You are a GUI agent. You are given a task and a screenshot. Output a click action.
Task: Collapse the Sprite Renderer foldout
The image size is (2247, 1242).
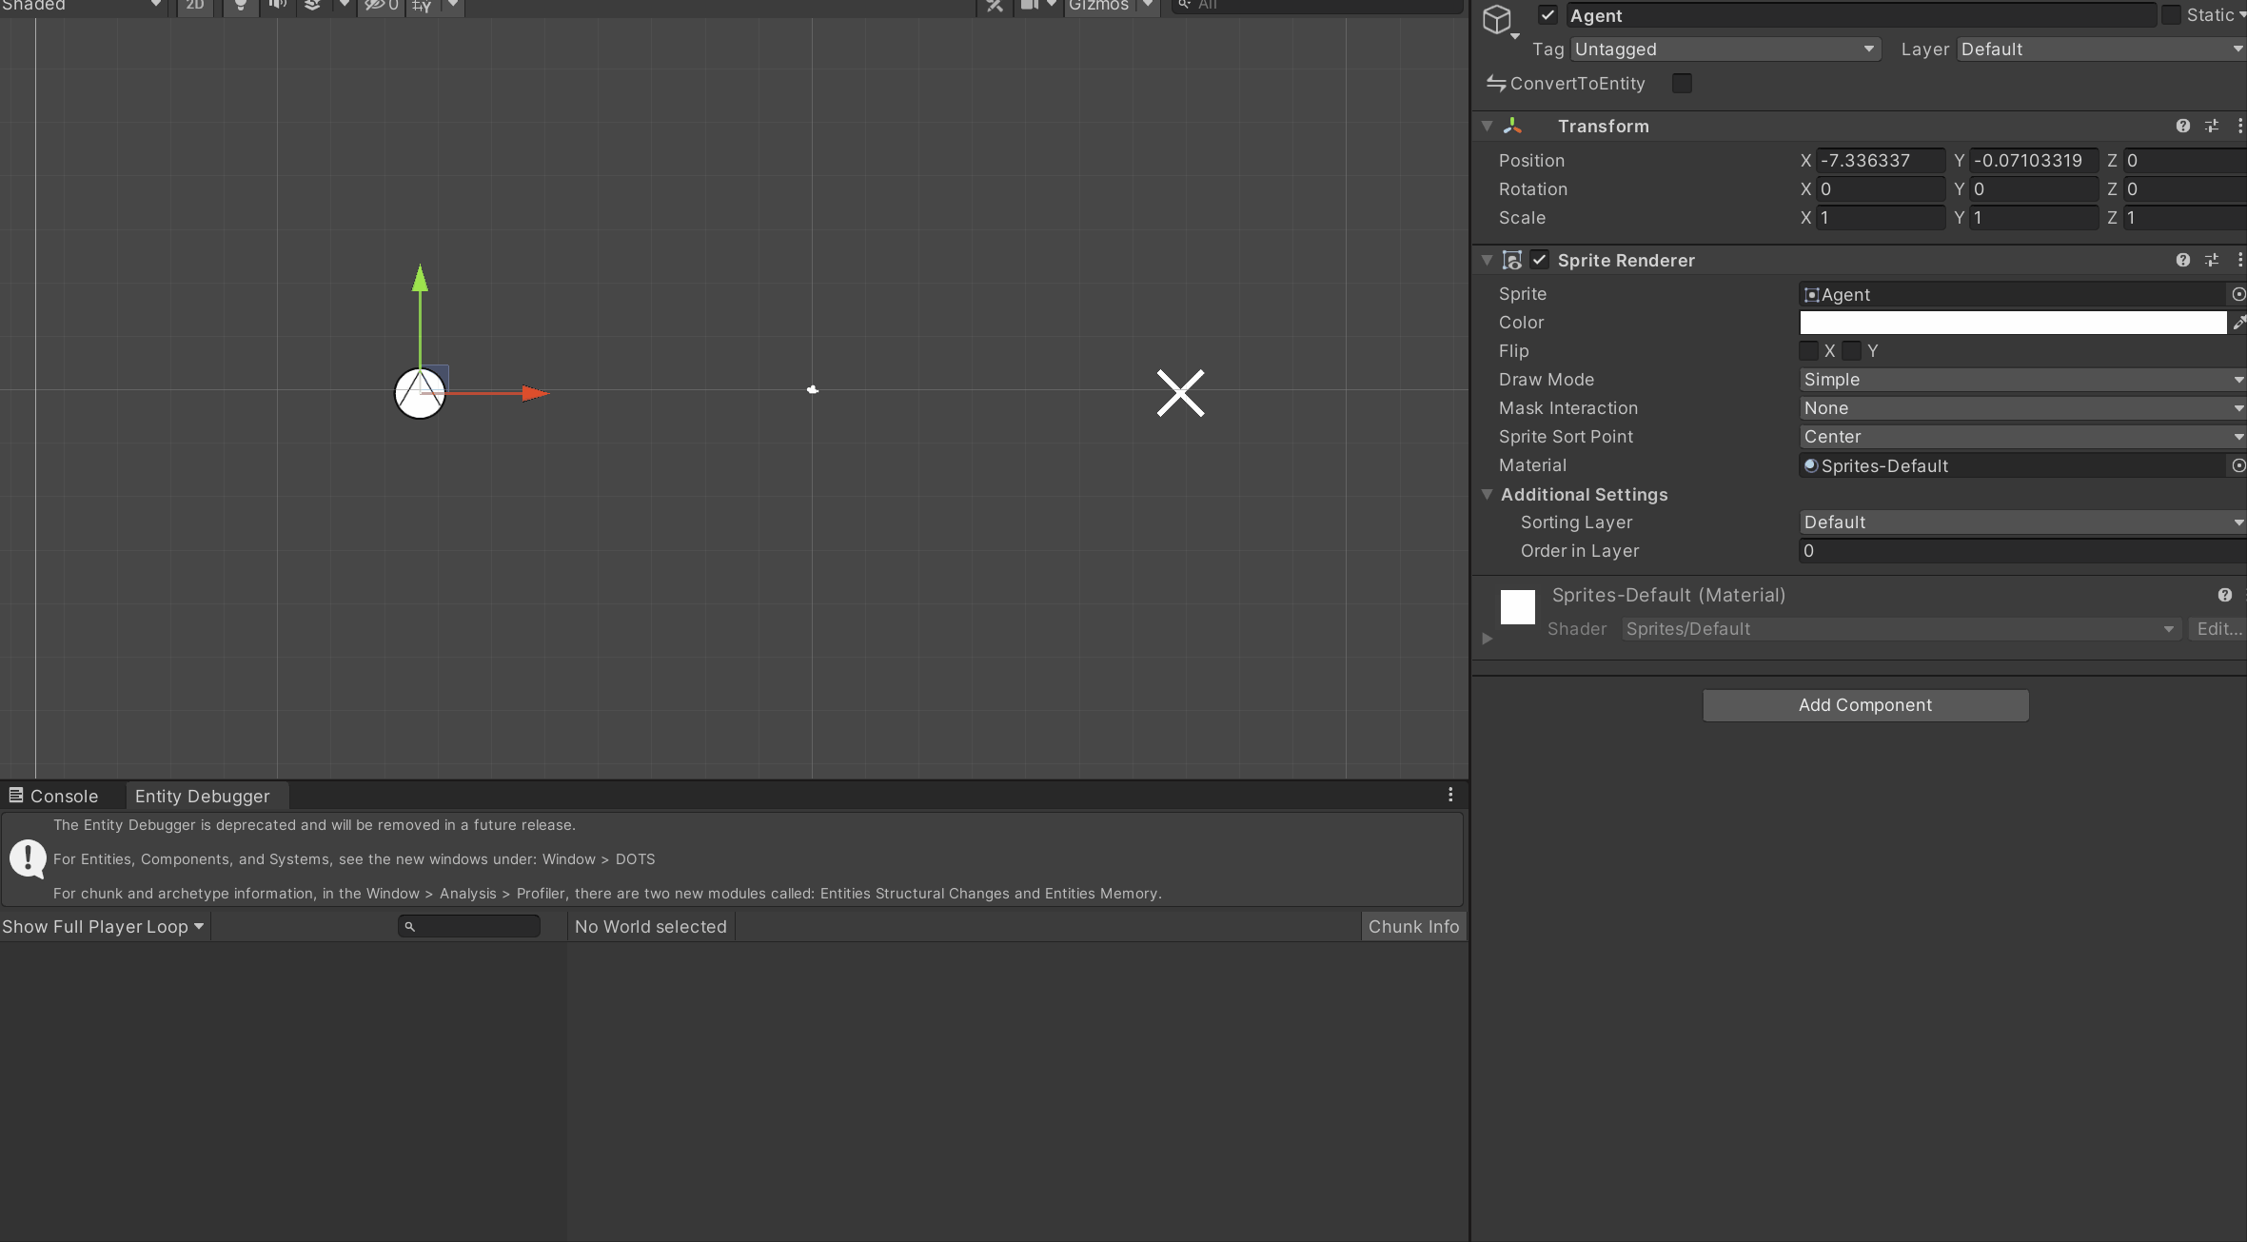pyautogui.click(x=1487, y=260)
